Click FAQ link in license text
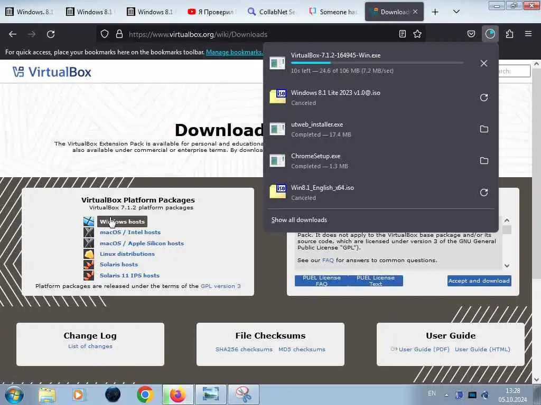The image size is (541, 405). tap(328, 261)
